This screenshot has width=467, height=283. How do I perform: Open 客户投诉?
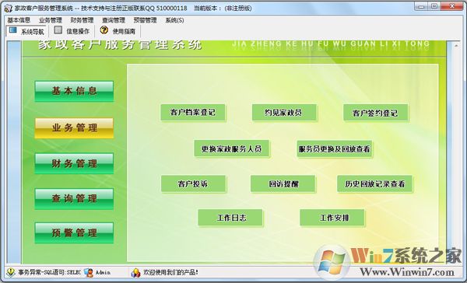click(x=193, y=184)
